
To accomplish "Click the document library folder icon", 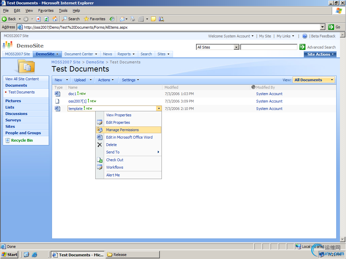I will (26, 66).
